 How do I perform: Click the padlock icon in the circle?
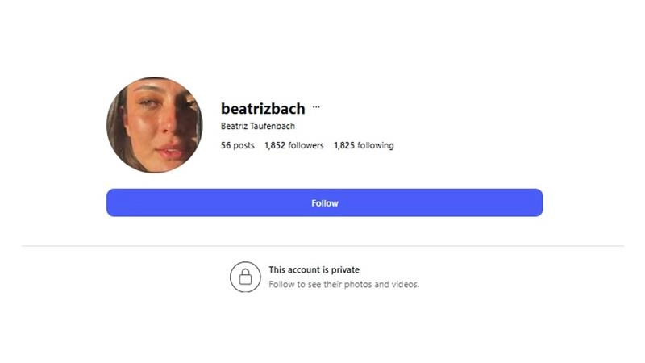pyautogui.click(x=245, y=277)
